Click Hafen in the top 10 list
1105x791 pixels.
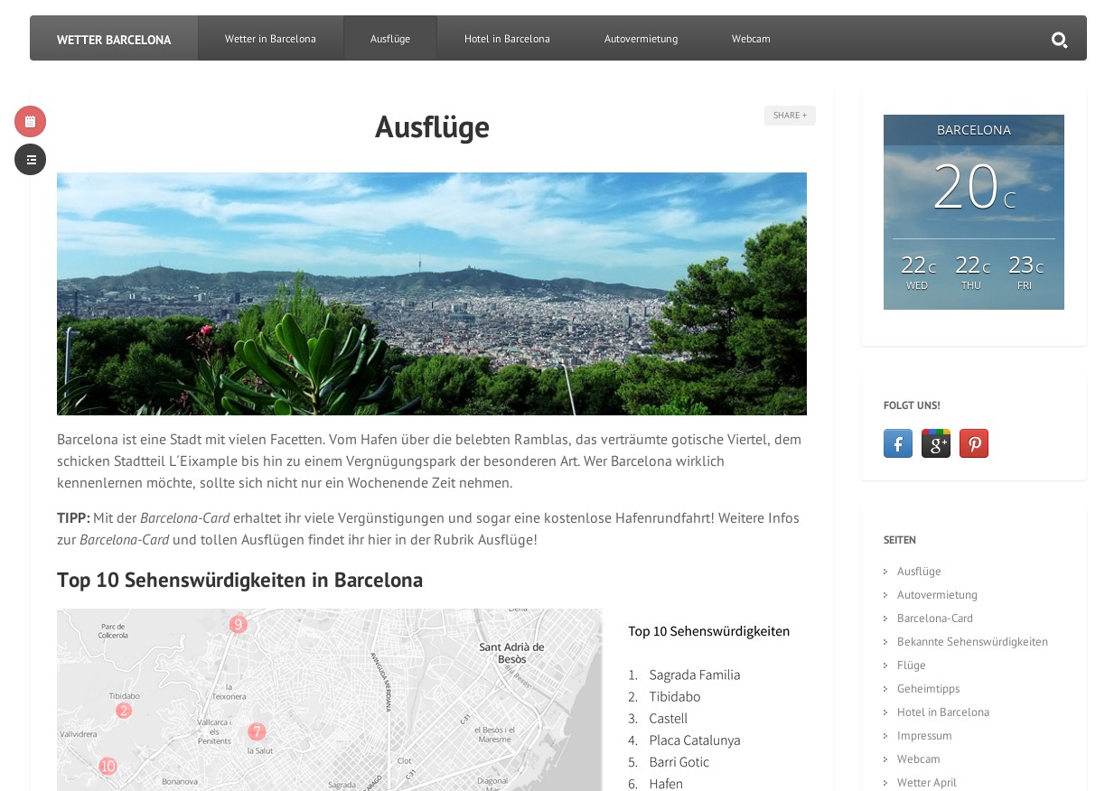tap(666, 784)
